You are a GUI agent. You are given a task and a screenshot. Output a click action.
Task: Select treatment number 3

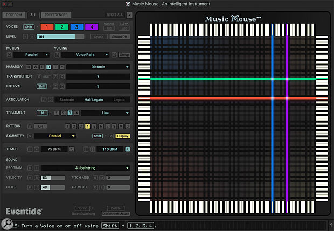click(70, 113)
